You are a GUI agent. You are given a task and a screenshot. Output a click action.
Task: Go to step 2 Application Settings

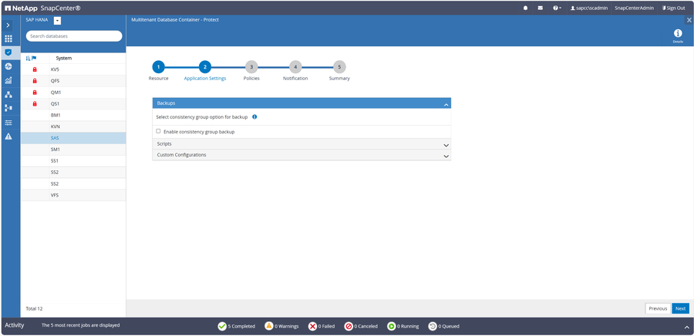click(x=205, y=67)
